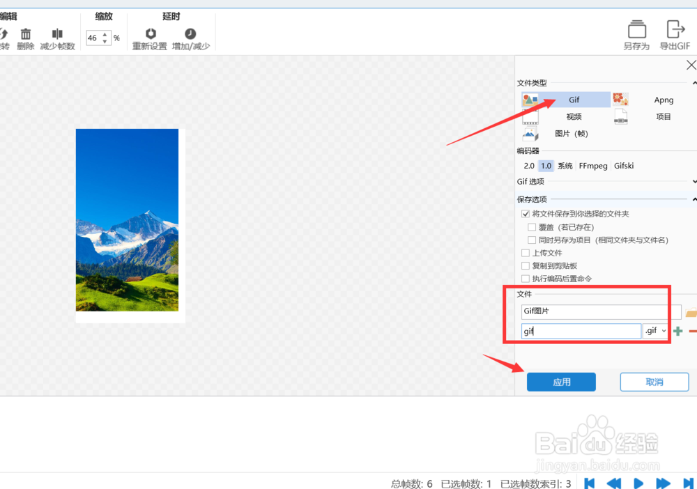Play the animation preview
The width and height of the screenshot is (697, 489).
638,483
